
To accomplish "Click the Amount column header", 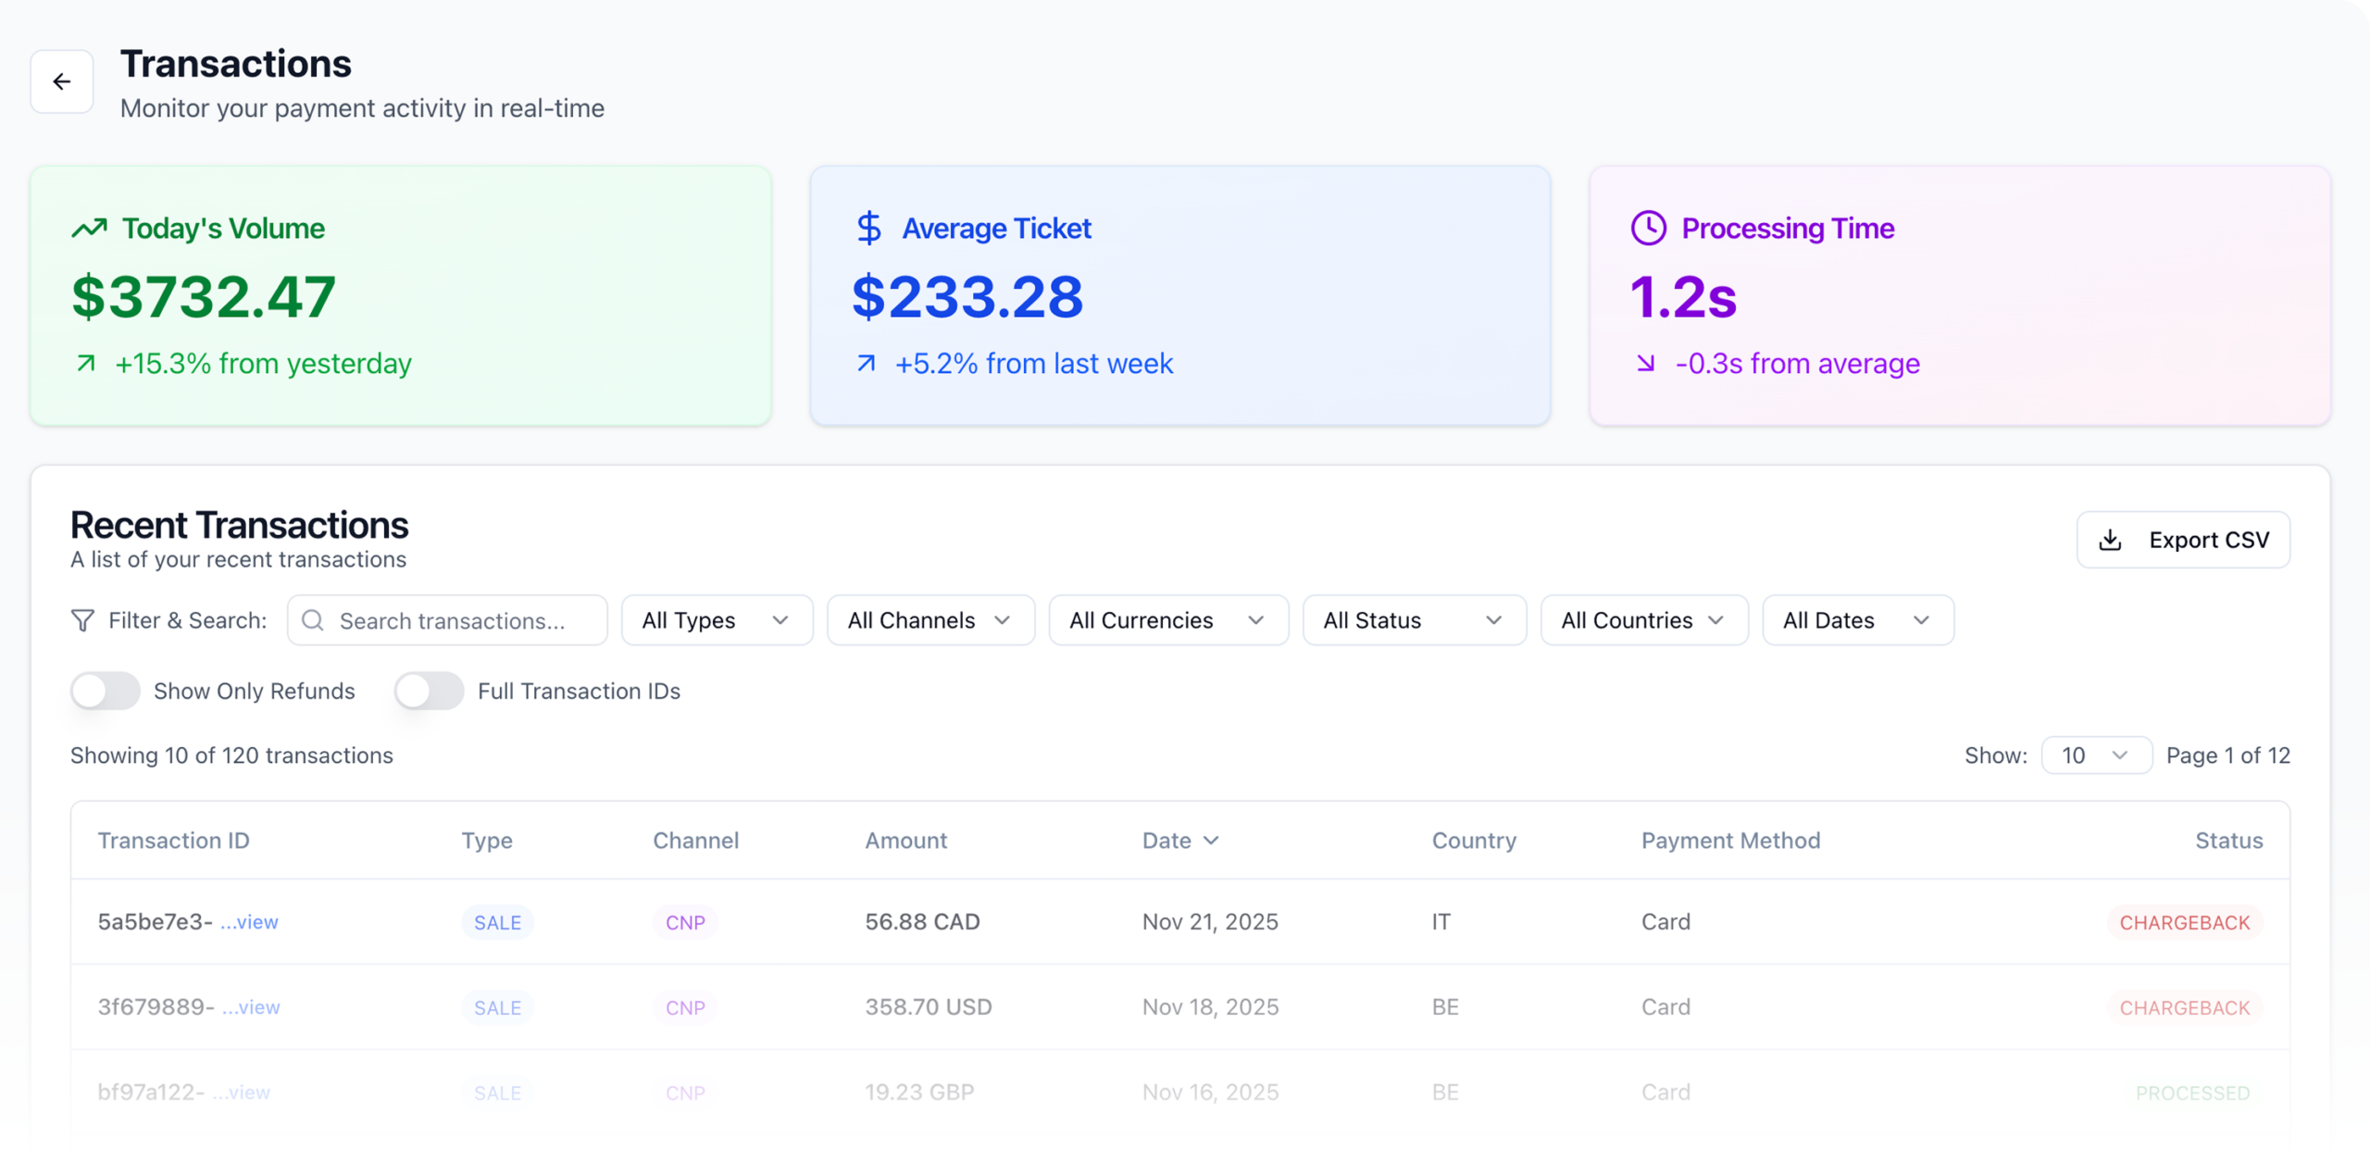I will (905, 841).
